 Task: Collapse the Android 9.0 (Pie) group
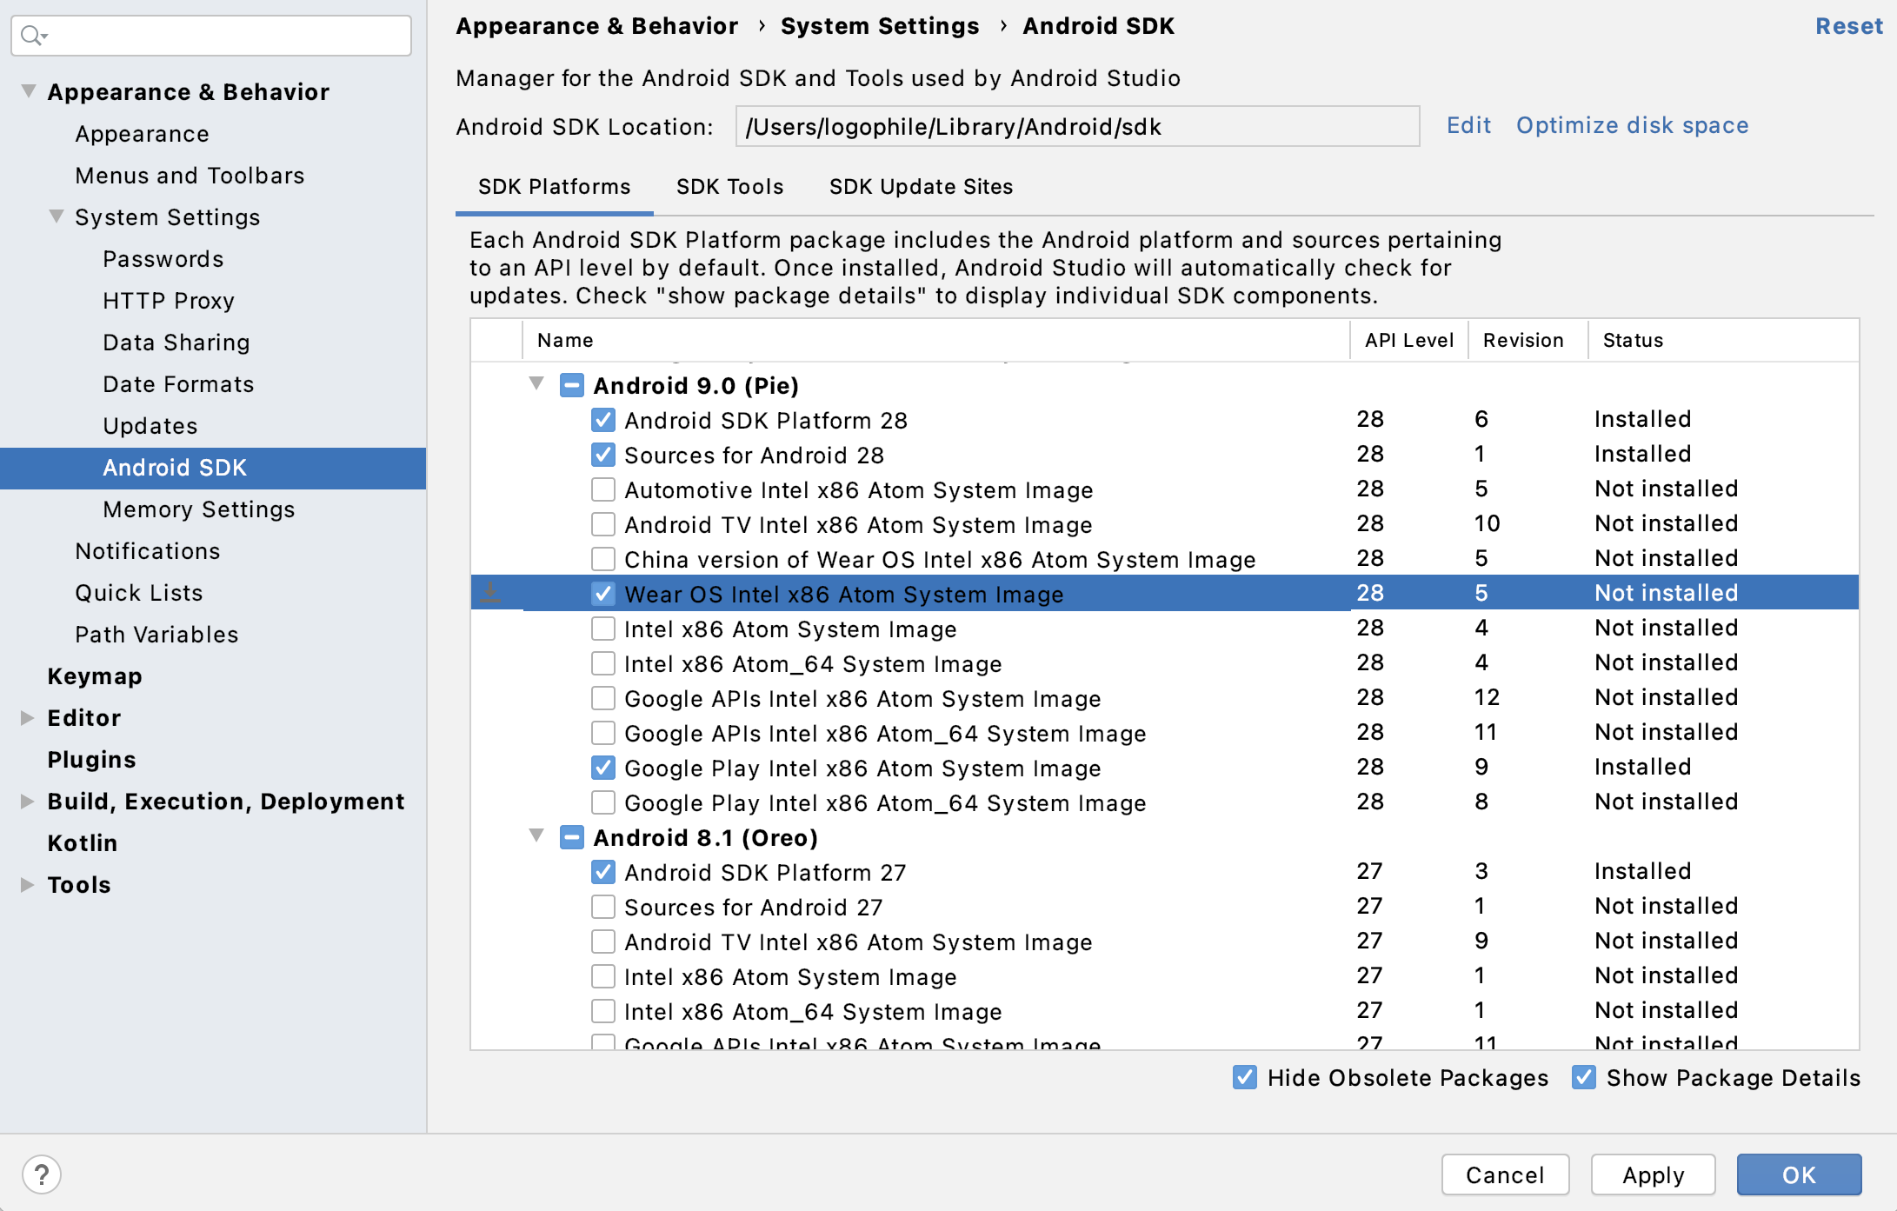tap(536, 383)
